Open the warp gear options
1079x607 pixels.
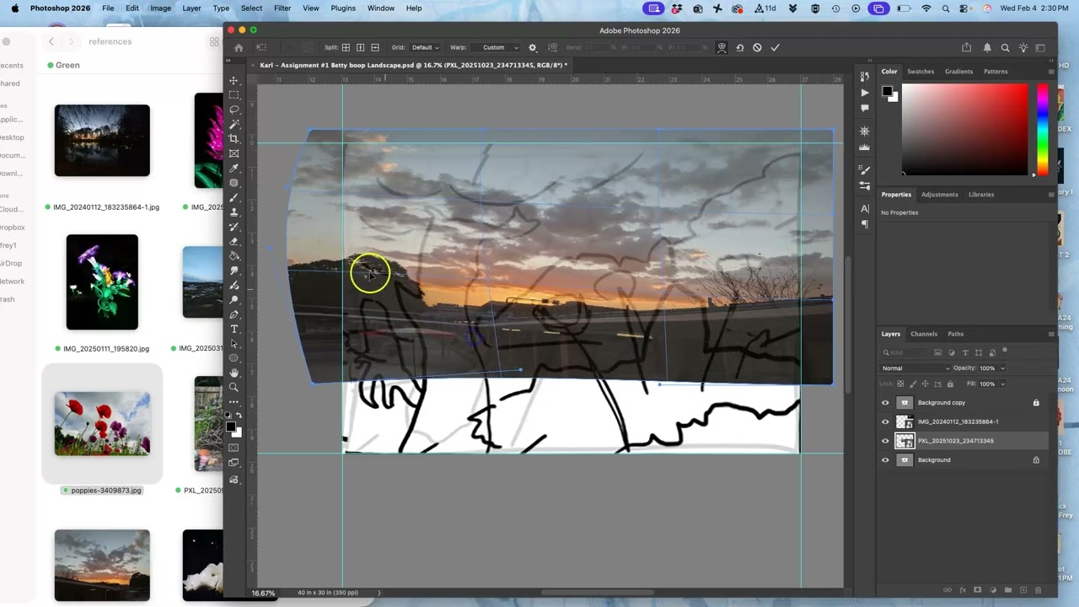coord(532,47)
